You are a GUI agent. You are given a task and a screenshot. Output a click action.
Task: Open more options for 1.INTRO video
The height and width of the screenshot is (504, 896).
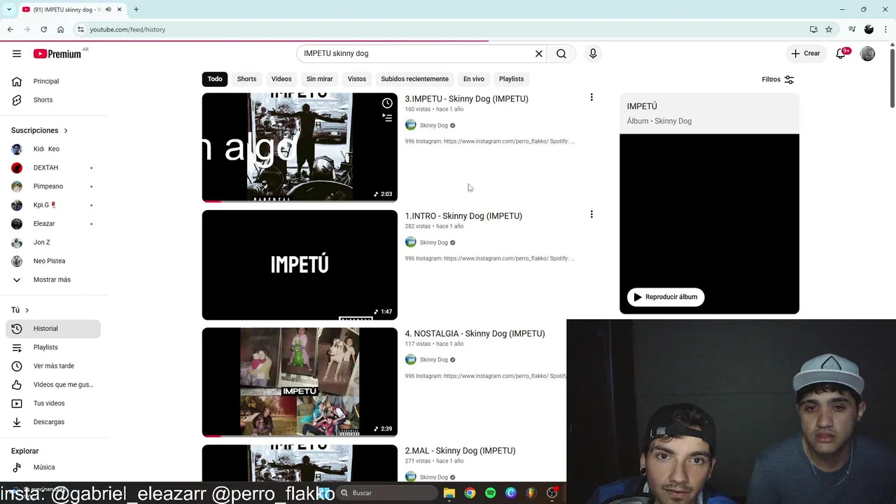coord(591,214)
